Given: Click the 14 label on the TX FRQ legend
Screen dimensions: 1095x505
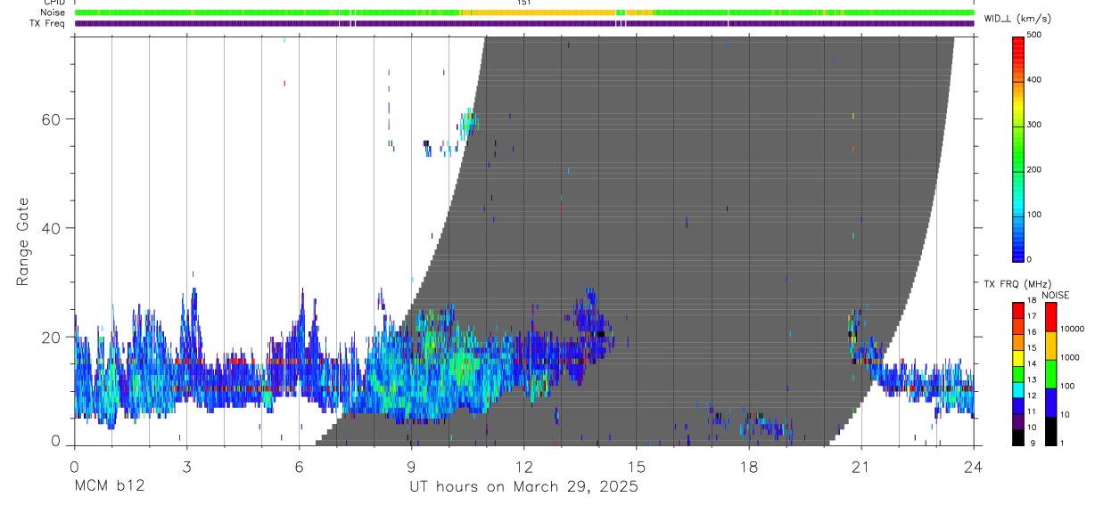Looking at the screenshot, I should (x=1032, y=364).
